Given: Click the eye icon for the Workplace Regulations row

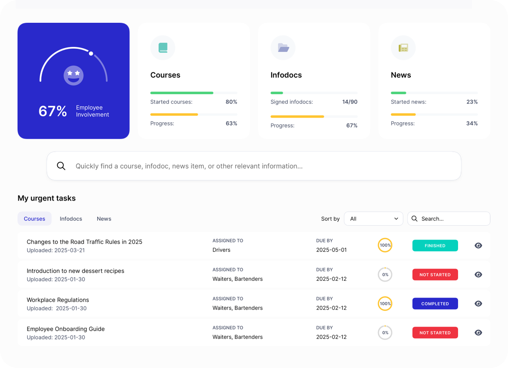Looking at the screenshot, I should (478, 304).
